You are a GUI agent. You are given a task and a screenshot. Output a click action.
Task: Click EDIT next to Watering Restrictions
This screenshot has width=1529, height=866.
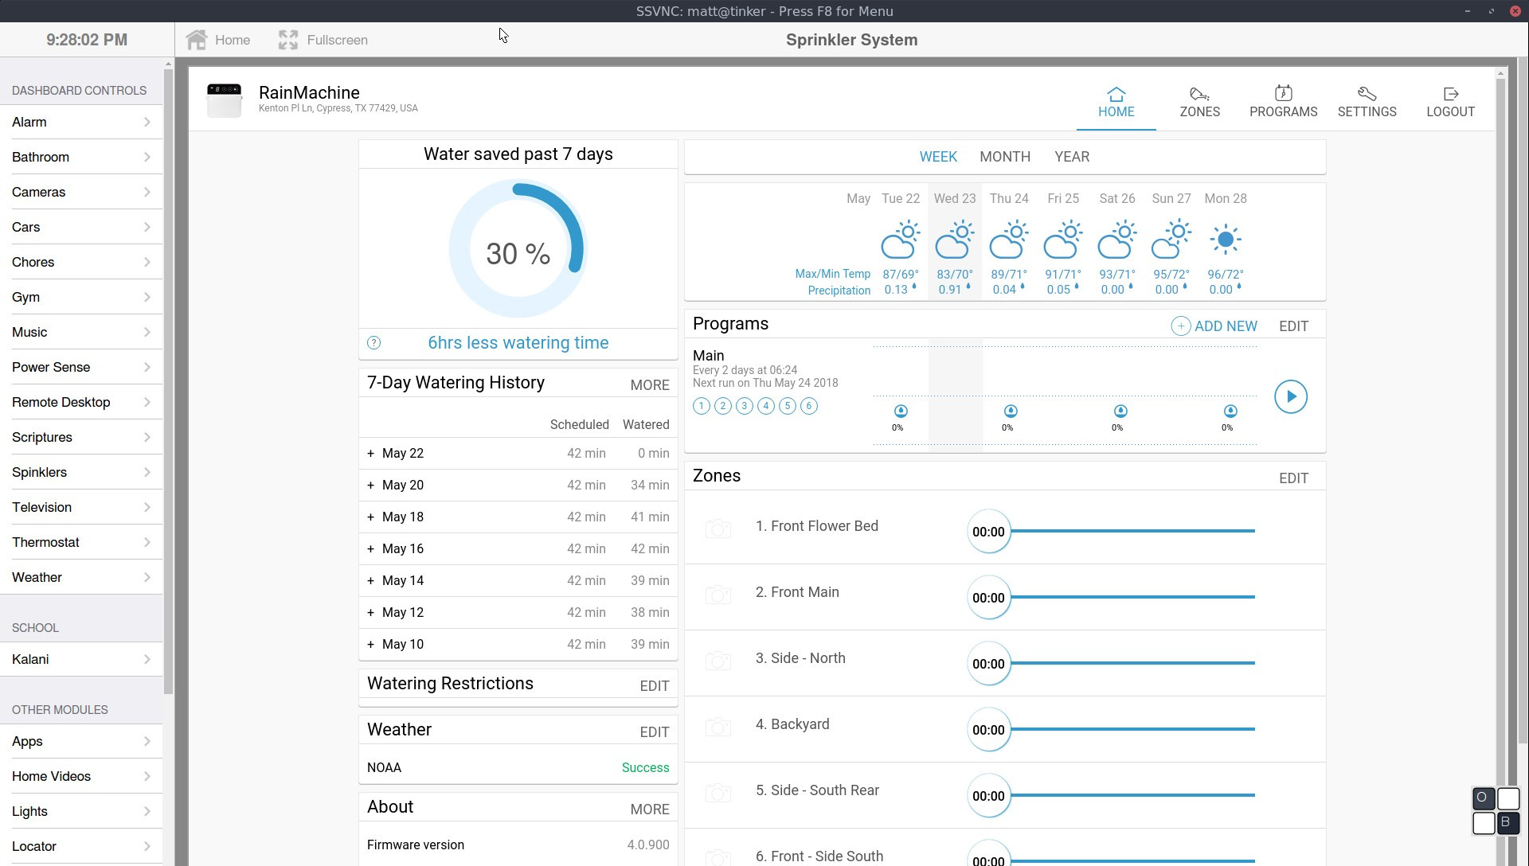pyautogui.click(x=654, y=686)
